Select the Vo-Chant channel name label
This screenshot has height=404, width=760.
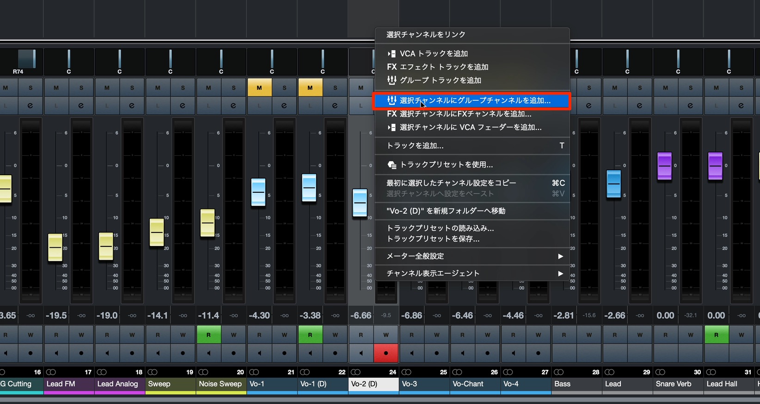475,384
